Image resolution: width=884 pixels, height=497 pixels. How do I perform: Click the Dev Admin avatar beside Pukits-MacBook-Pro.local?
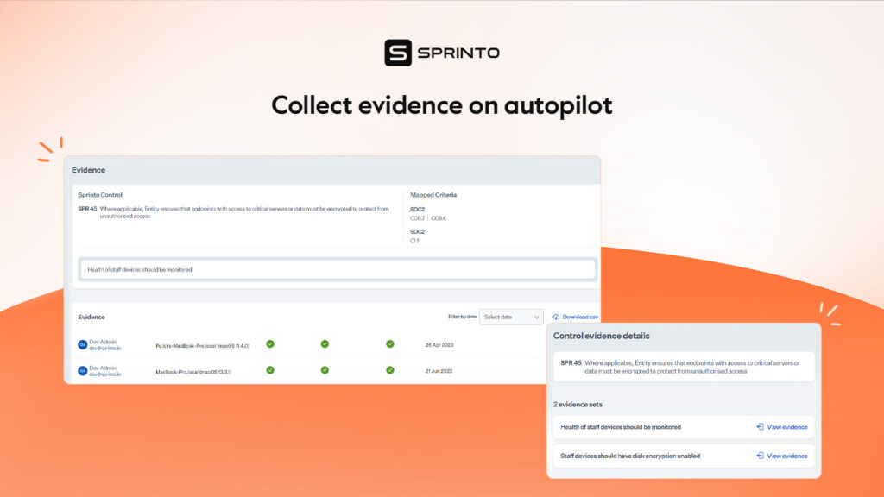[x=82, y=345]
